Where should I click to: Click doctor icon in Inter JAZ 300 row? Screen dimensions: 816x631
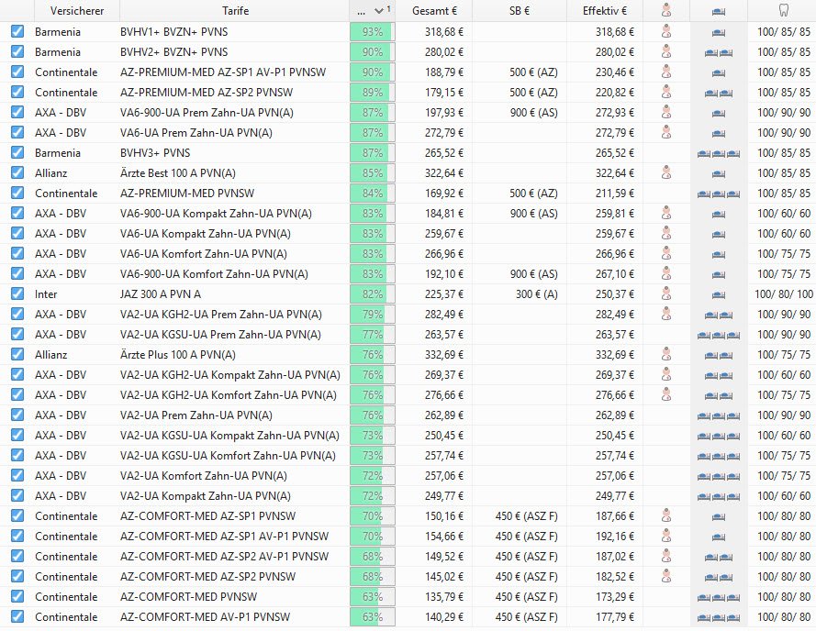(666, 293)
